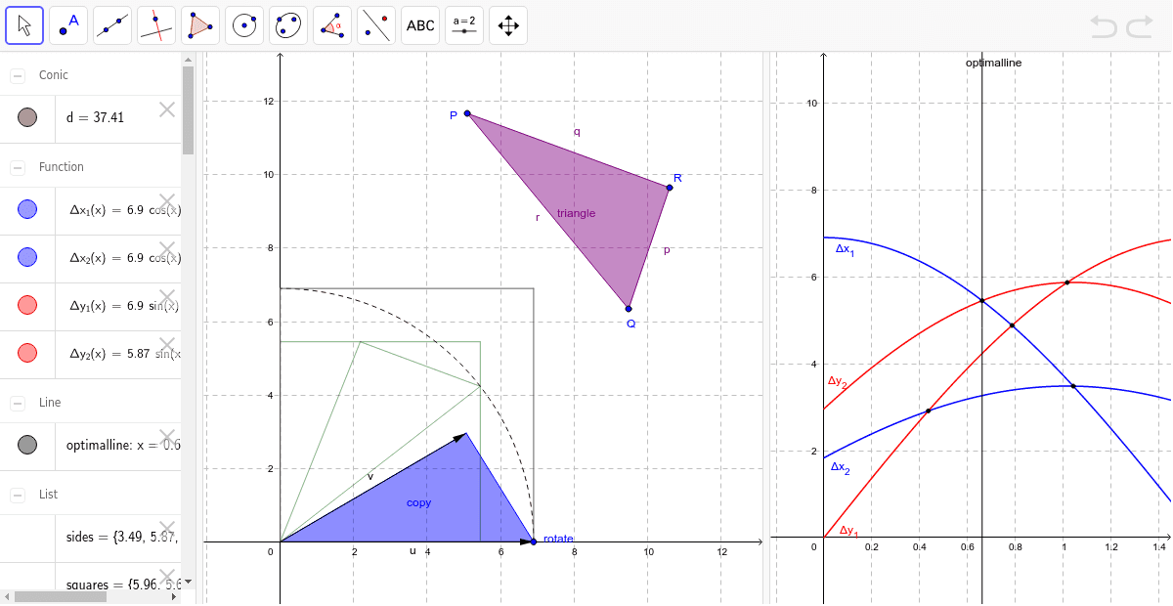Delete the Δx₁(x) function entry
Image resolution: width=1173 pixels, height=606 pixels.
(x=167, y=201)
